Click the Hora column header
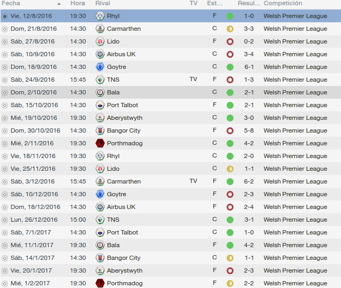341x288 pixels. click(x=78, y=3)
